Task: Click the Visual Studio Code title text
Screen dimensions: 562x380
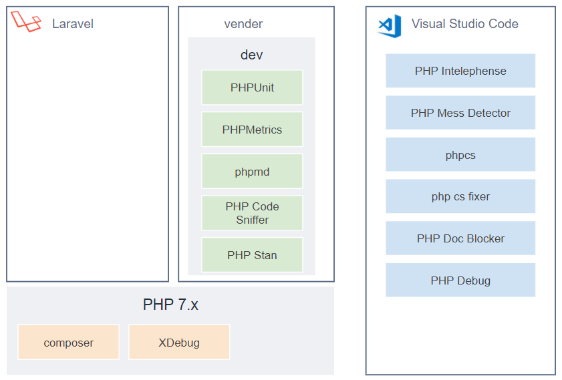Action: pyautogui.click(x=464, y=24)
